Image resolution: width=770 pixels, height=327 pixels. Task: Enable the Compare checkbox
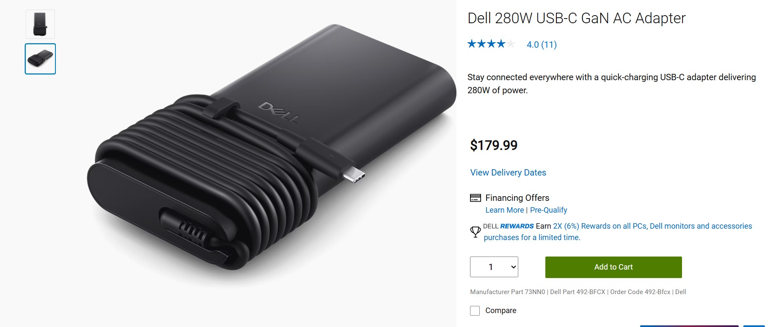click(x=475, y=311)
